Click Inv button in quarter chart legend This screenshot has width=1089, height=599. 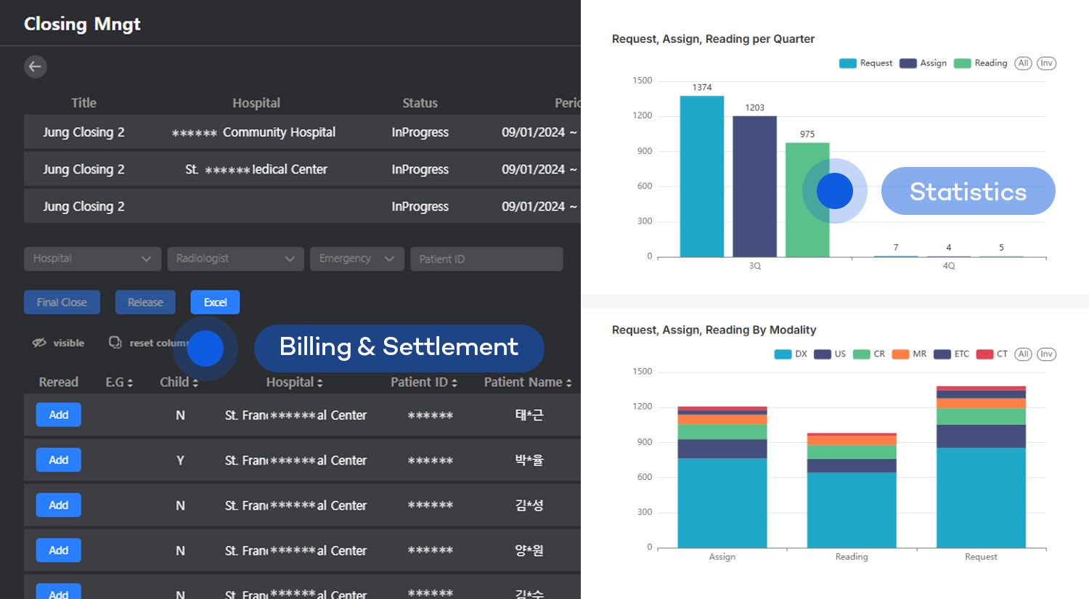[1046, 63]
